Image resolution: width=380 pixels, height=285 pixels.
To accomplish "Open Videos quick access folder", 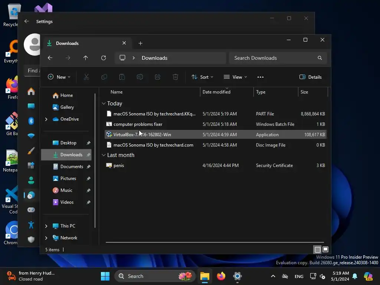I will (66, 202).
